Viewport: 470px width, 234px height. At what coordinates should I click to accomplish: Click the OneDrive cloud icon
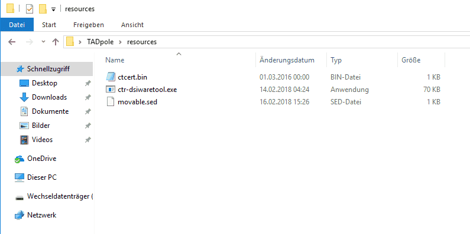tap(19, 159)
